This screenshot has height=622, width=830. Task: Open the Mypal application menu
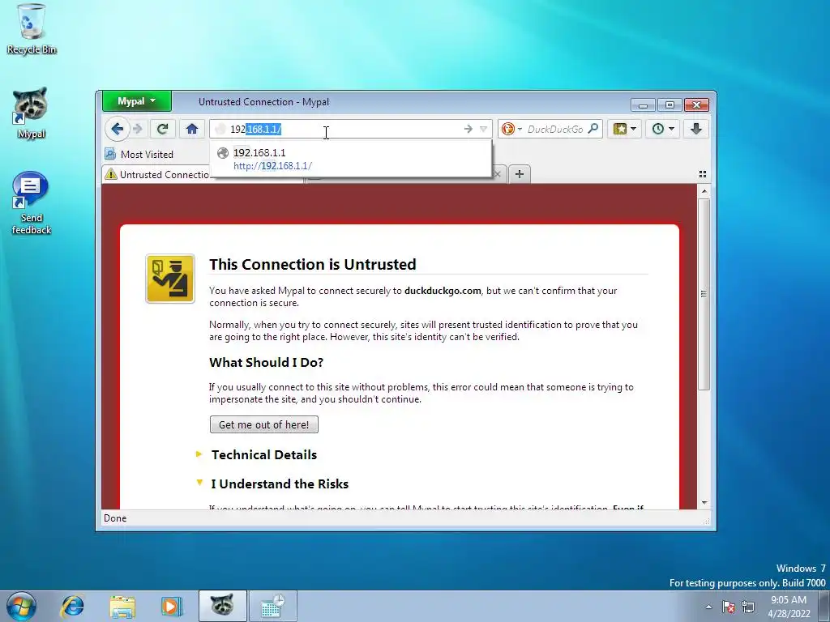point(136,101)
